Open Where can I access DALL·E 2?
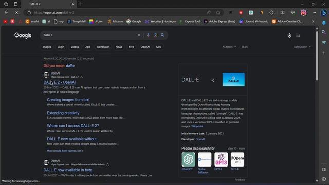Viewport: 329px width, 185px height. tap(73, 126)
